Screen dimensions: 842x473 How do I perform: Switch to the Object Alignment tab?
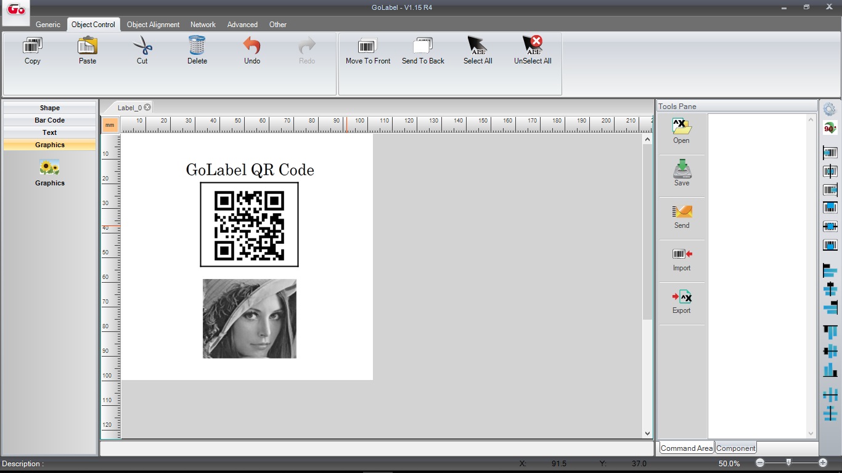point(153,25)
